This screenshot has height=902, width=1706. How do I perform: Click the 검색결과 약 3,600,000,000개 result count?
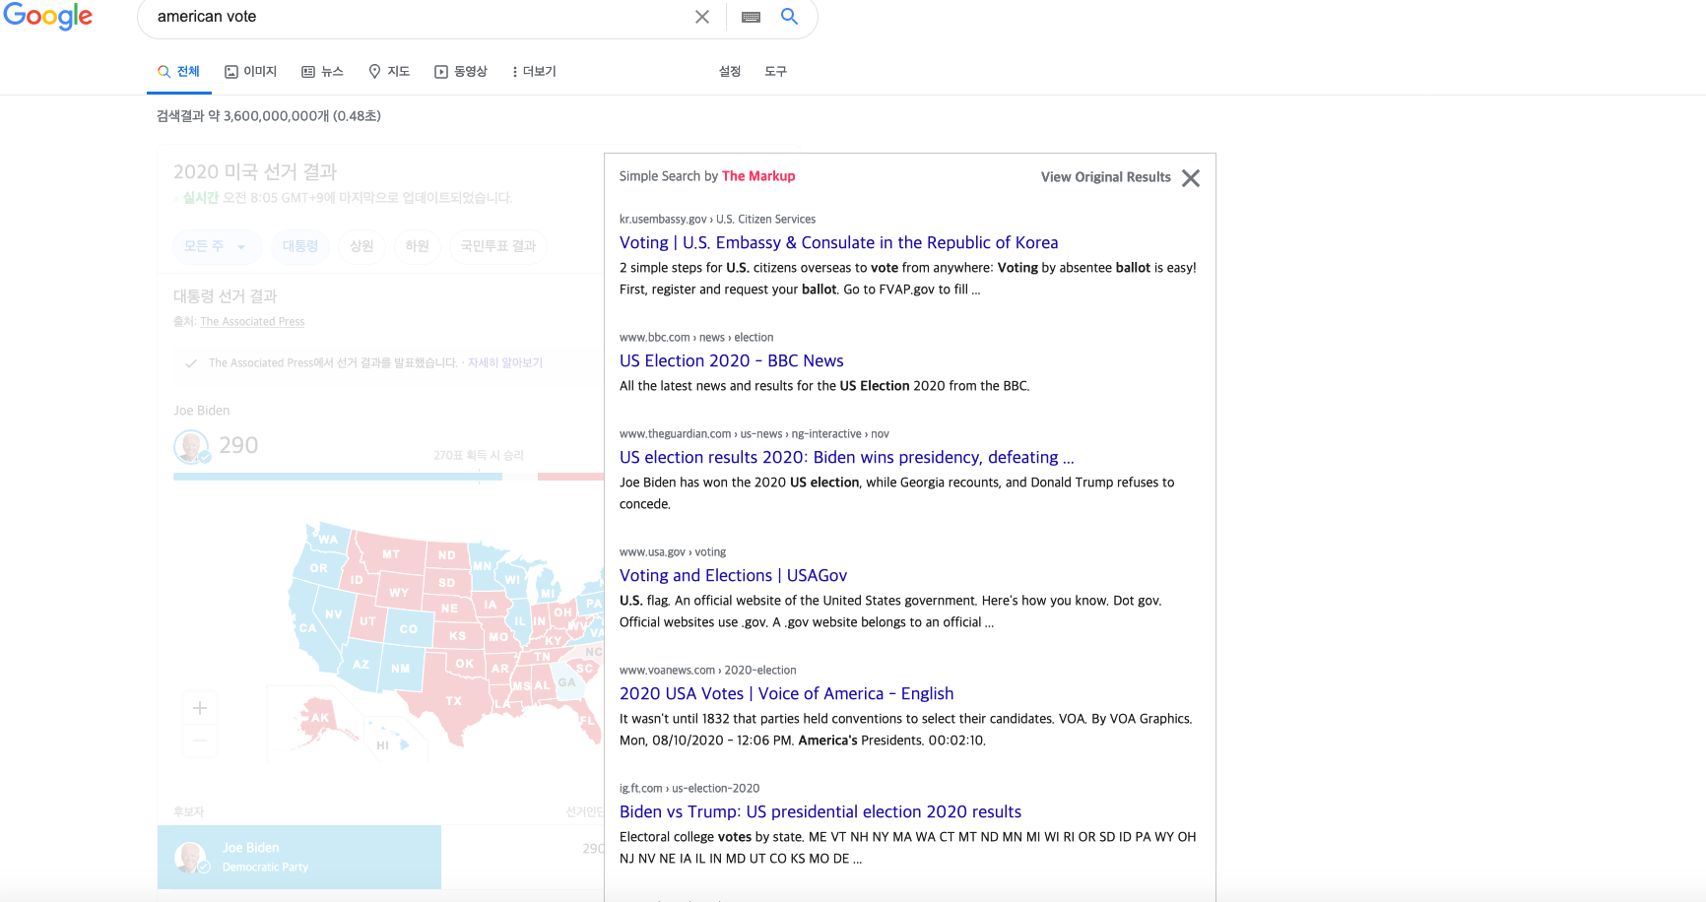pos(269,116)
